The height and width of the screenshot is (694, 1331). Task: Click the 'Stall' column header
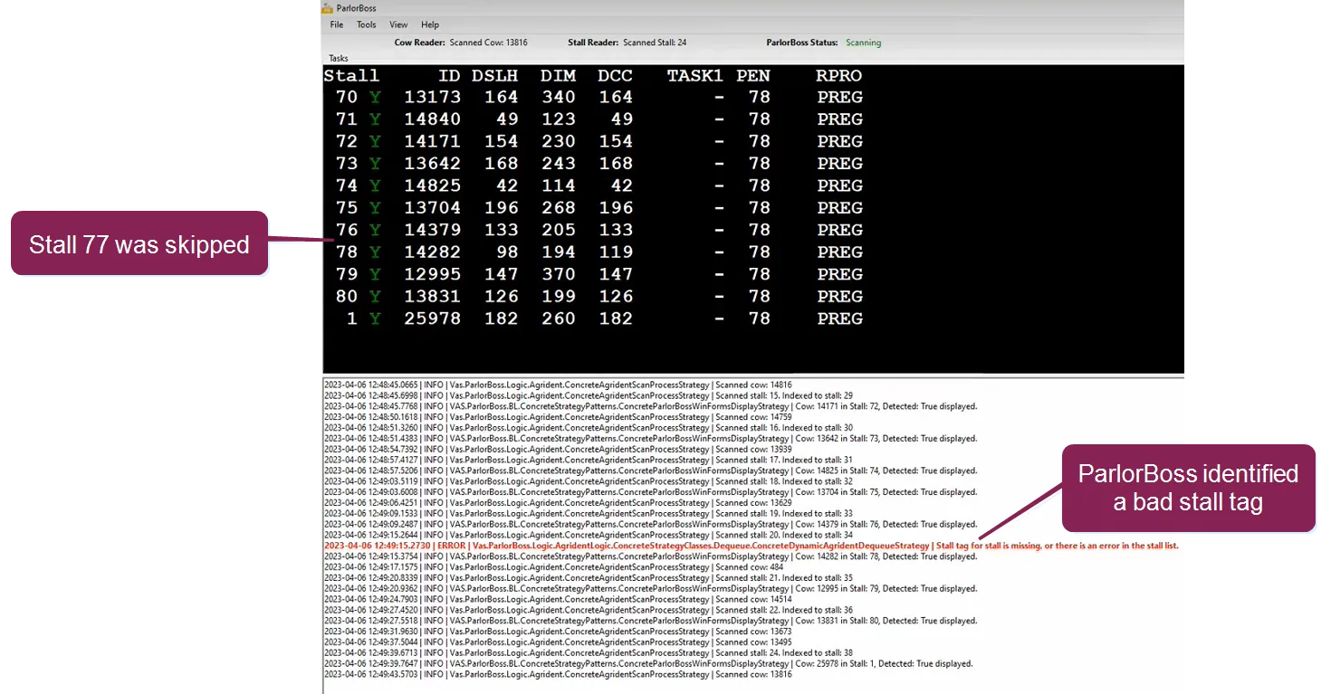pyautogui.click(x=351, y=76)
